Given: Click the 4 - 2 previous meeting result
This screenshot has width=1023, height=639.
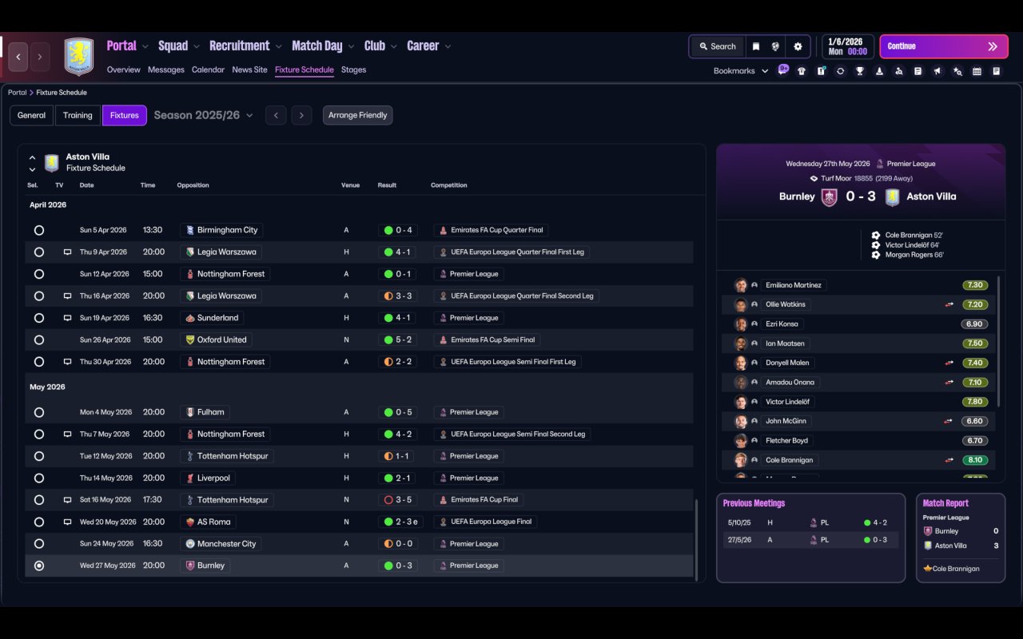Looking at the screenshot, I should pyautogui.click(x=875, y=523).
